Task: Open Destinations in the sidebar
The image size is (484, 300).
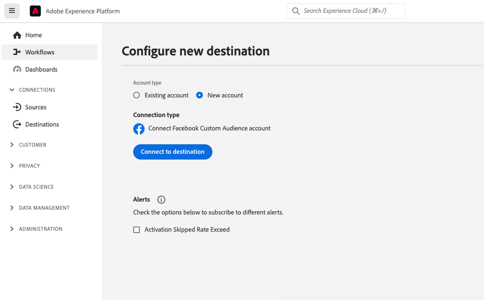Action: [x=42, y=125]
